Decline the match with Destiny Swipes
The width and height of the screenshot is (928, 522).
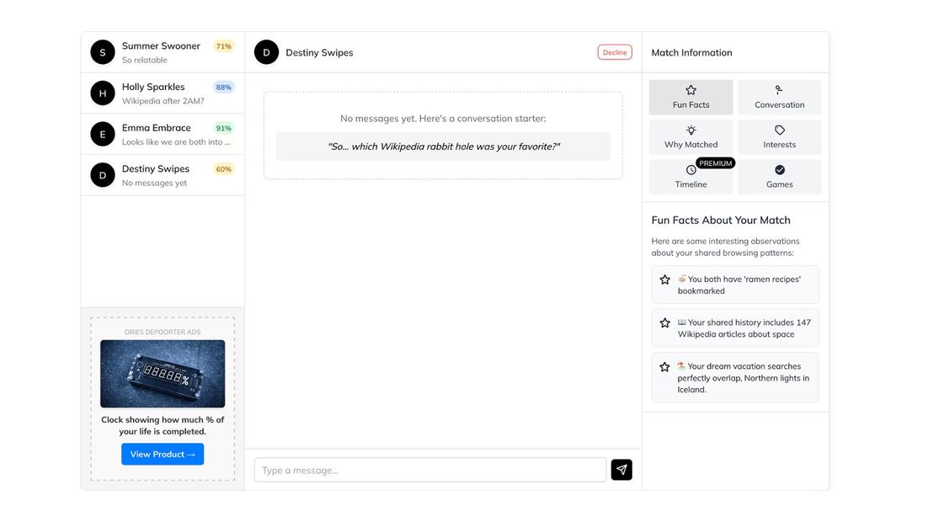point(615,52)
